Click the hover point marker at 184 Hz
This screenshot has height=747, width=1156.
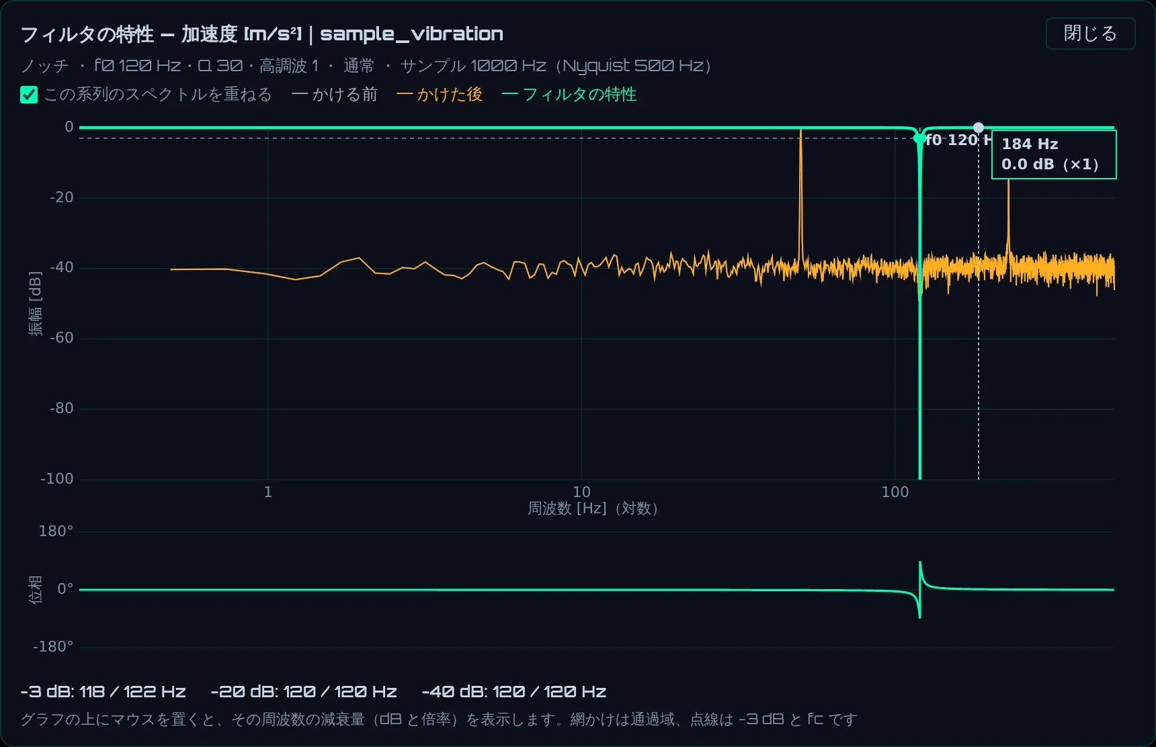click(x=979, y=128)
